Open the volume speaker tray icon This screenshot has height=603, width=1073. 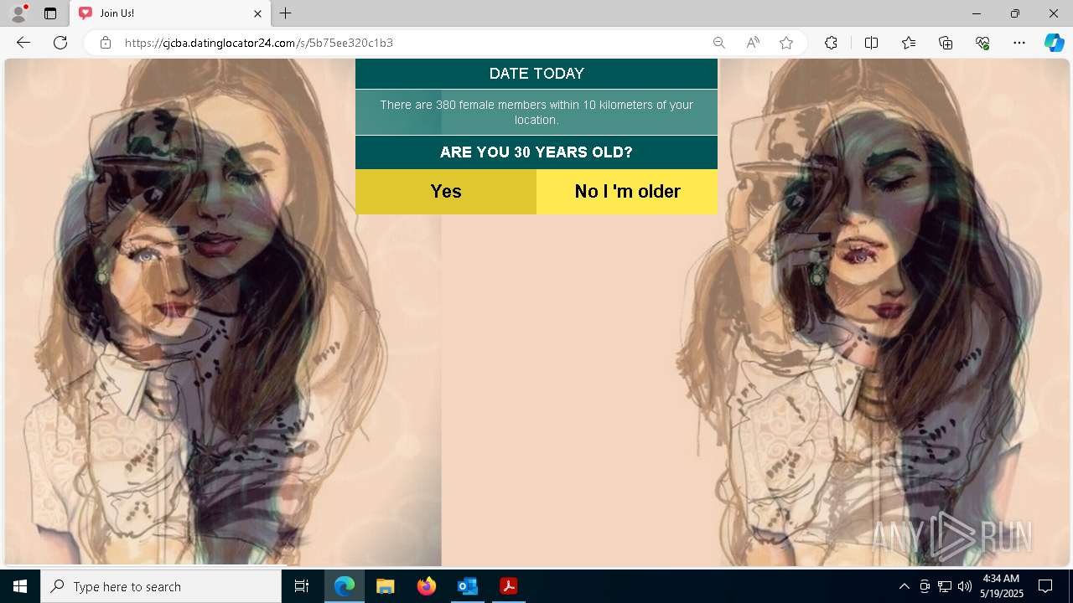click(965, 586)
